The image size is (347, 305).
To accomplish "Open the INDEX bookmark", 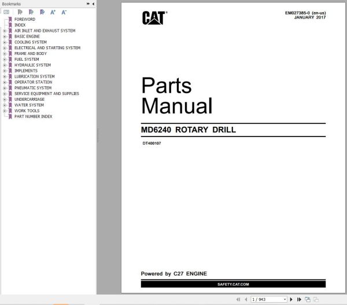I will [20, 25].
